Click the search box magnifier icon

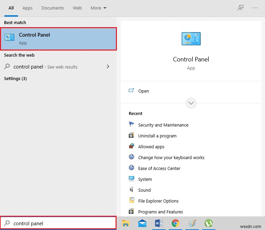tap(7, 223)
